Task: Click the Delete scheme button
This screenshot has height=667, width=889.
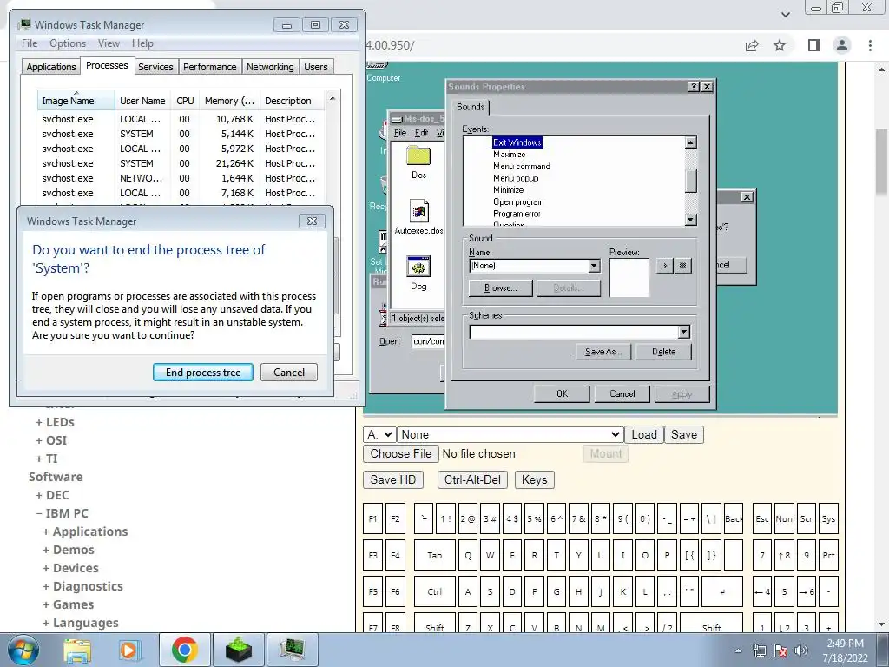Action: coord(663,352)
